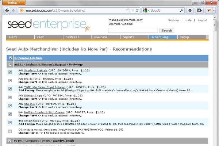The height and width of the screenshot is (146, 219).
Task: Click the Logout link
Action: pos(202,20)
